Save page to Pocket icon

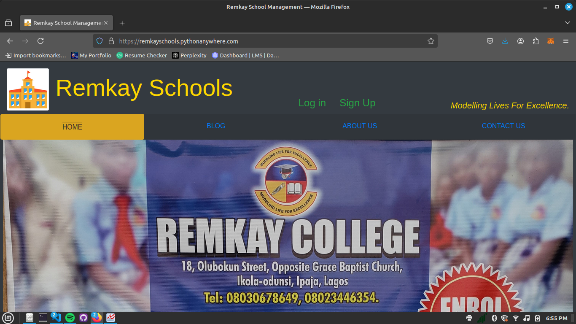click(x=490, y=41)
